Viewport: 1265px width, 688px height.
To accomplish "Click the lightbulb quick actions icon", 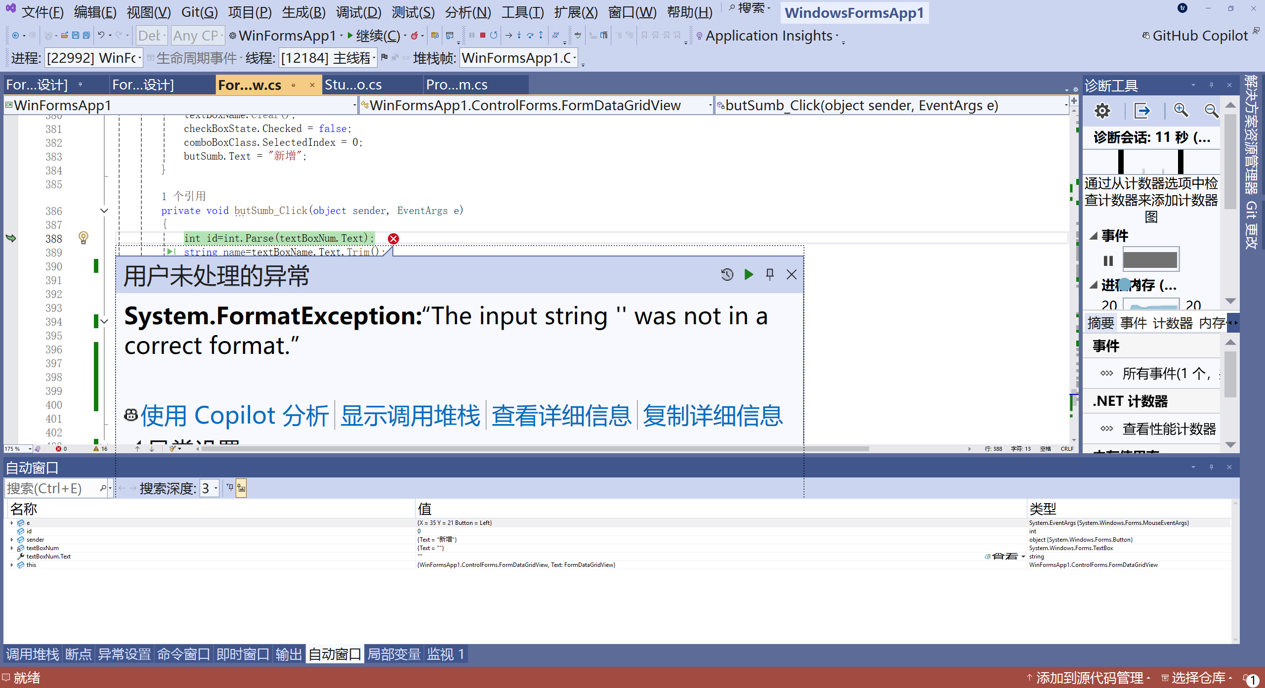I will tap(84, 238).
